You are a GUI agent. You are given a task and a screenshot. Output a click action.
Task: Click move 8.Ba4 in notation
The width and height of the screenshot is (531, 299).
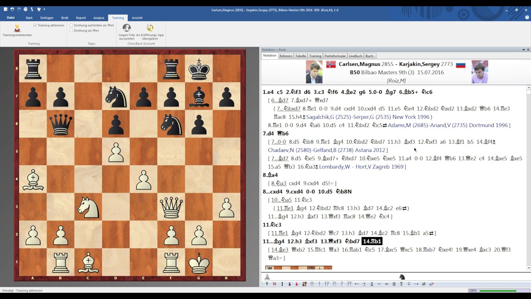point(270,175)
